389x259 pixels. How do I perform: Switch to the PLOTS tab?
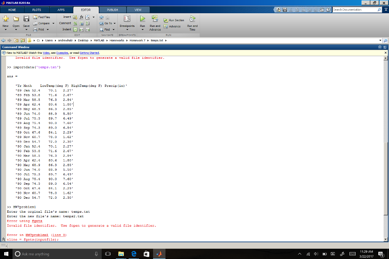click(36, 10)
